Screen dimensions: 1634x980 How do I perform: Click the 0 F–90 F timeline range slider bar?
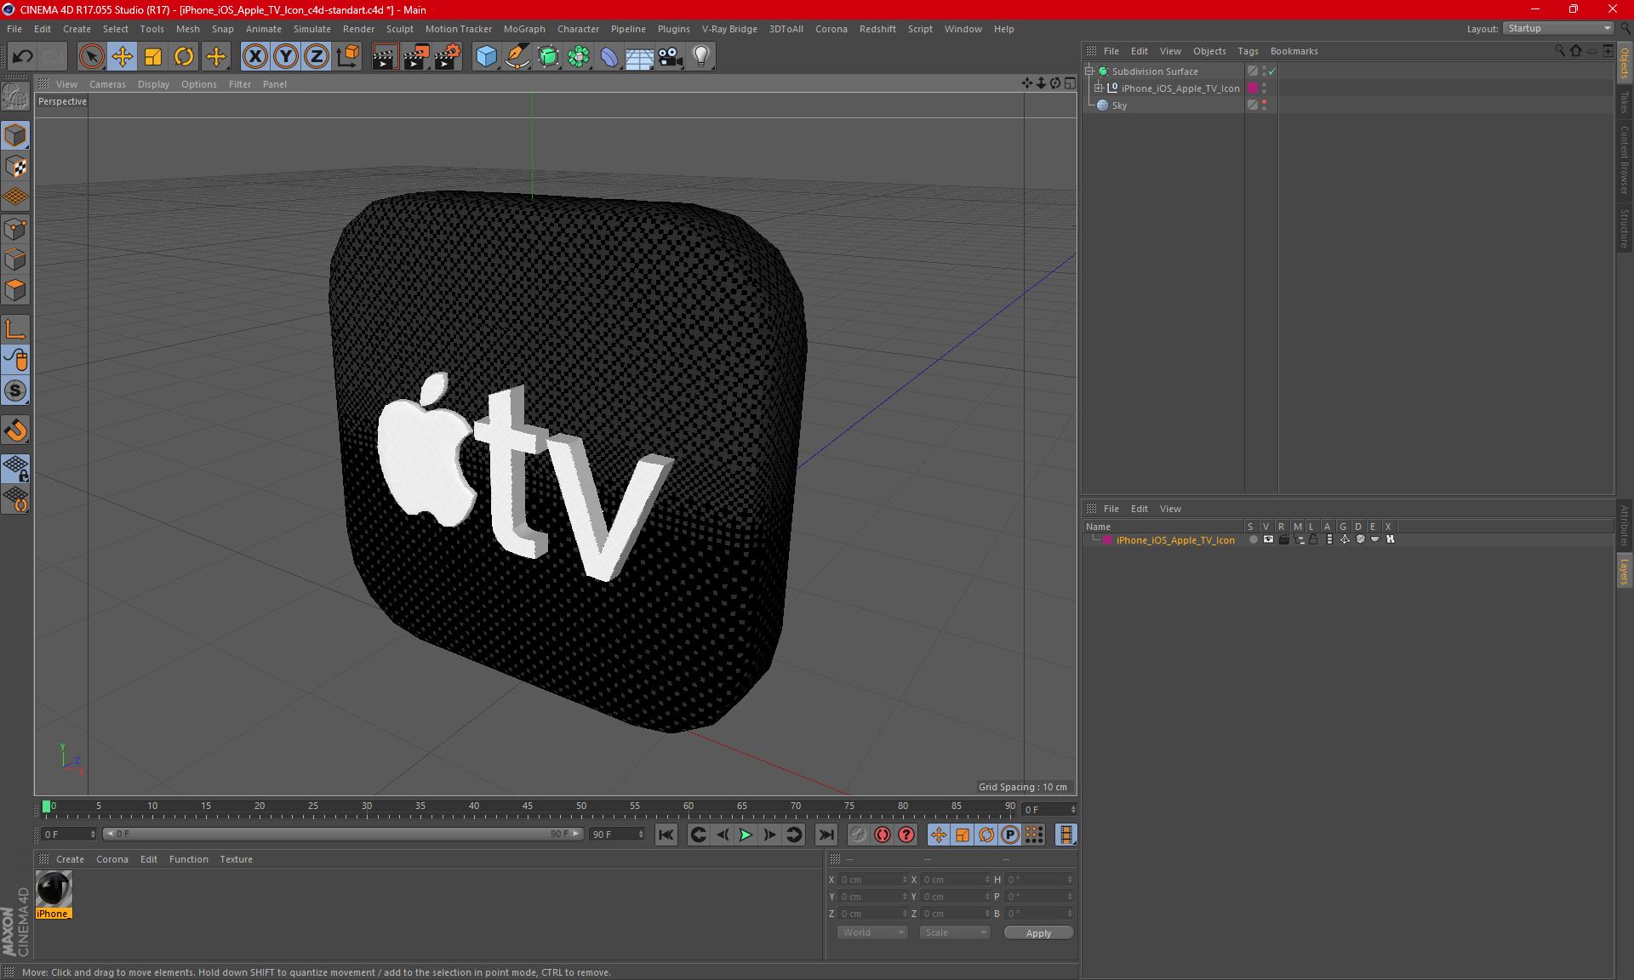344,835
